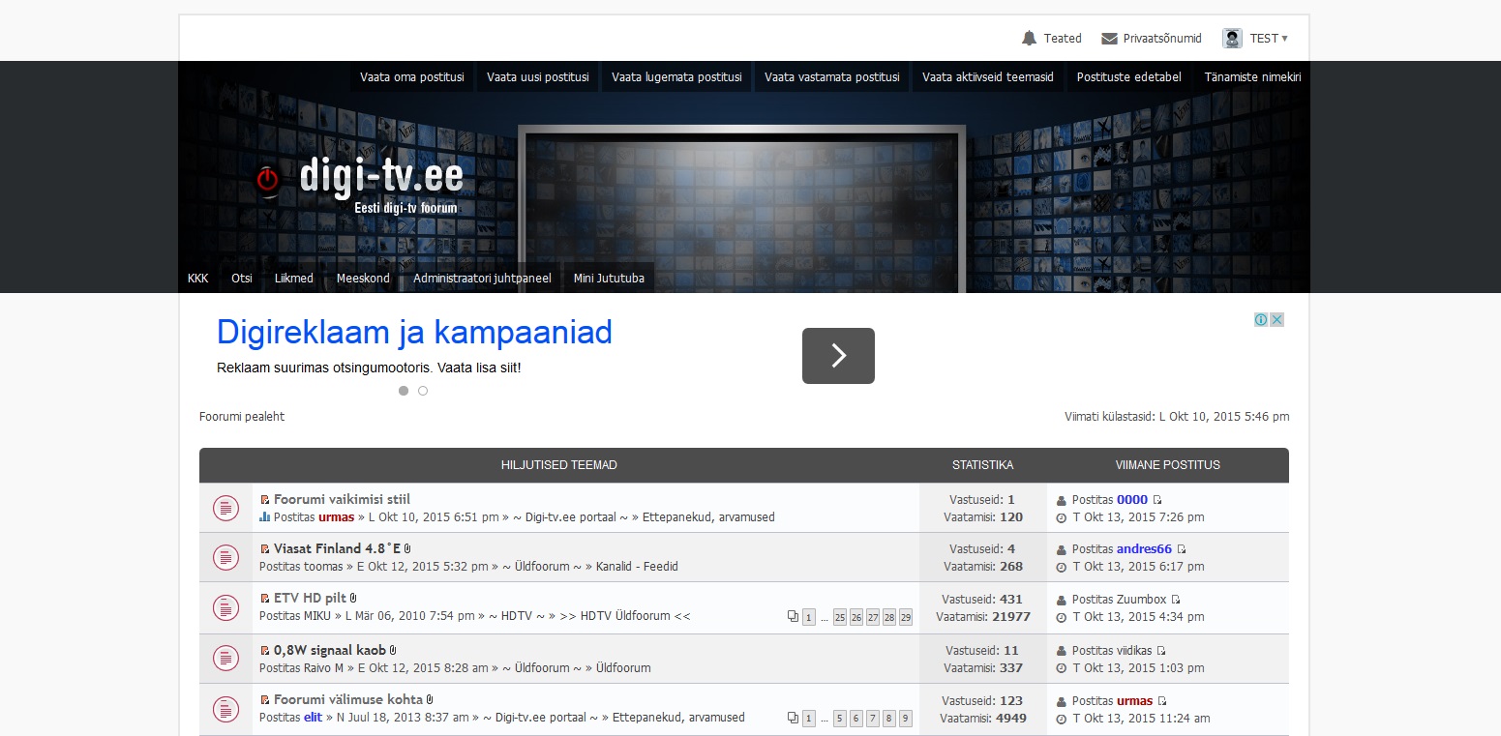Go to latest post by andres66 icon

pyautogui.click(x=1182, y=549)
